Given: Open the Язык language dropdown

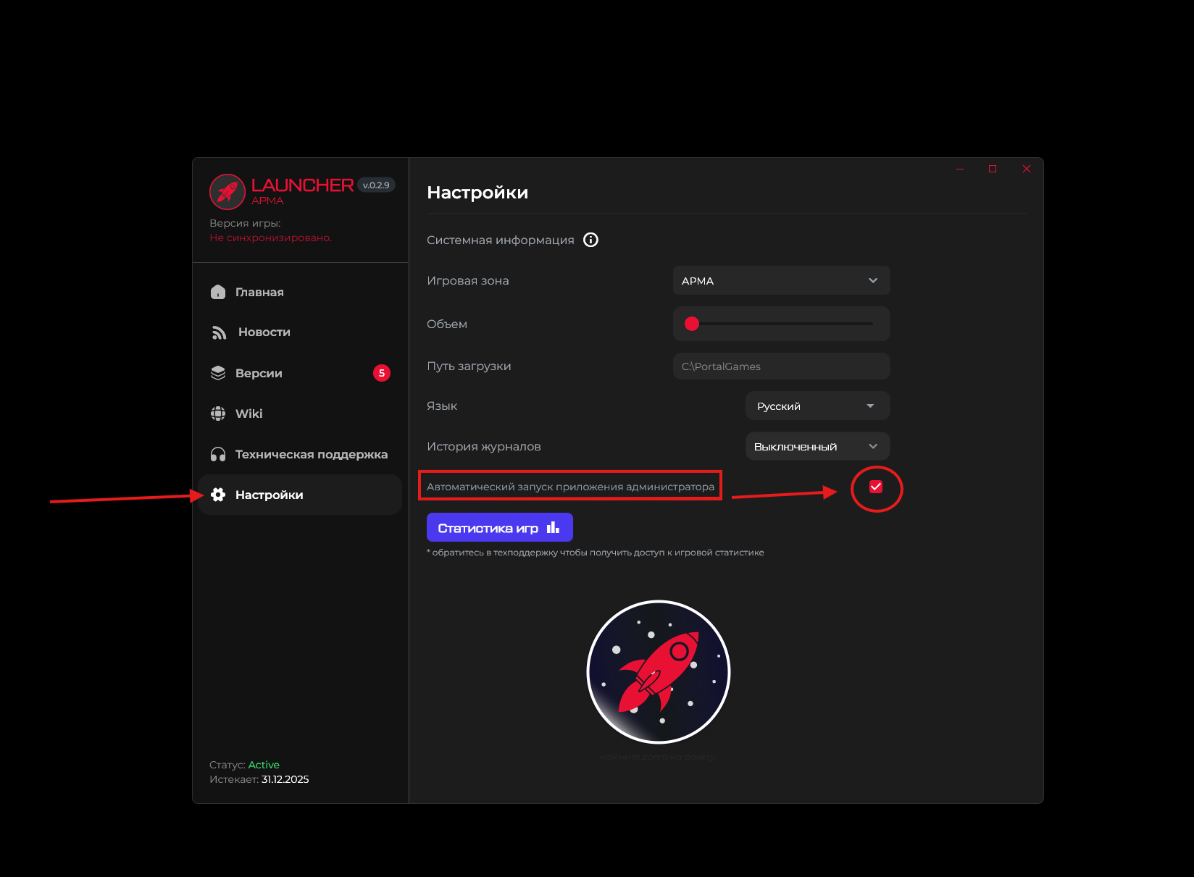Looking at the screenshot, I should pos(817,406).
